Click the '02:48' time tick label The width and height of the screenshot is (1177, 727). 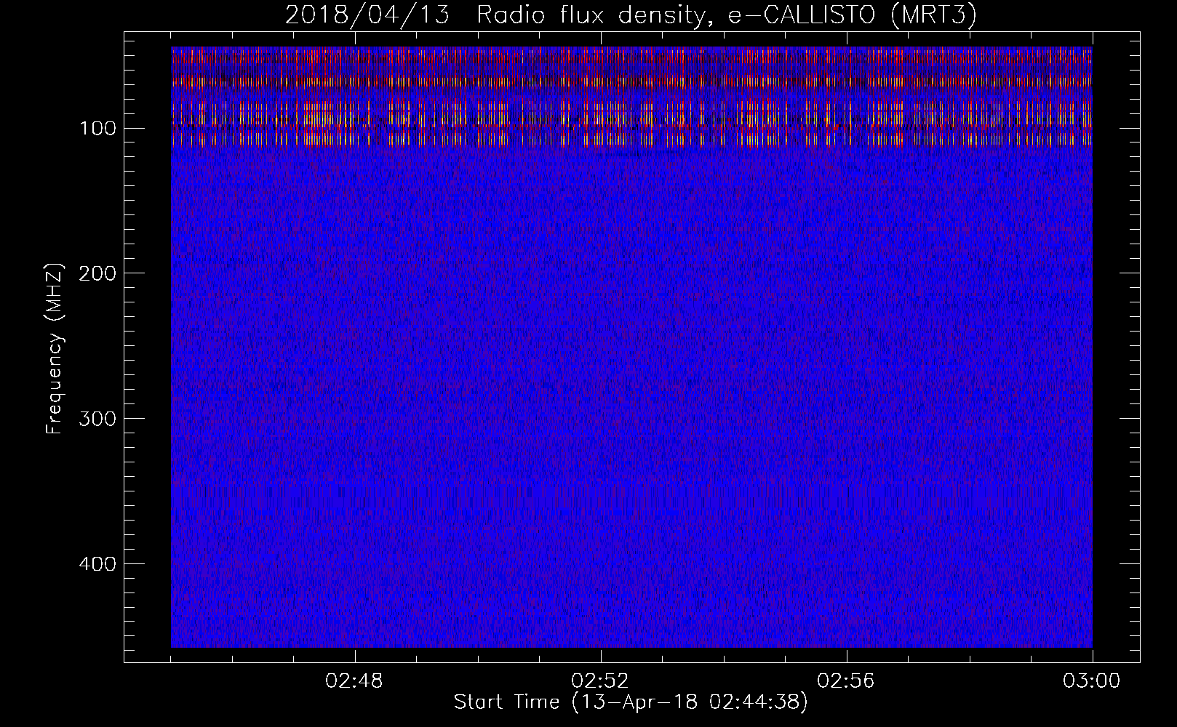click(354, 681)
